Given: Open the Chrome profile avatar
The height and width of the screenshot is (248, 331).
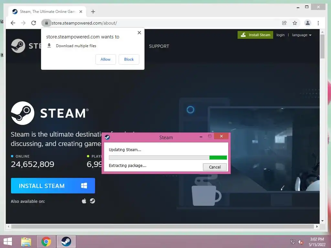Looking at the screenshot, I should coord(308,23).
